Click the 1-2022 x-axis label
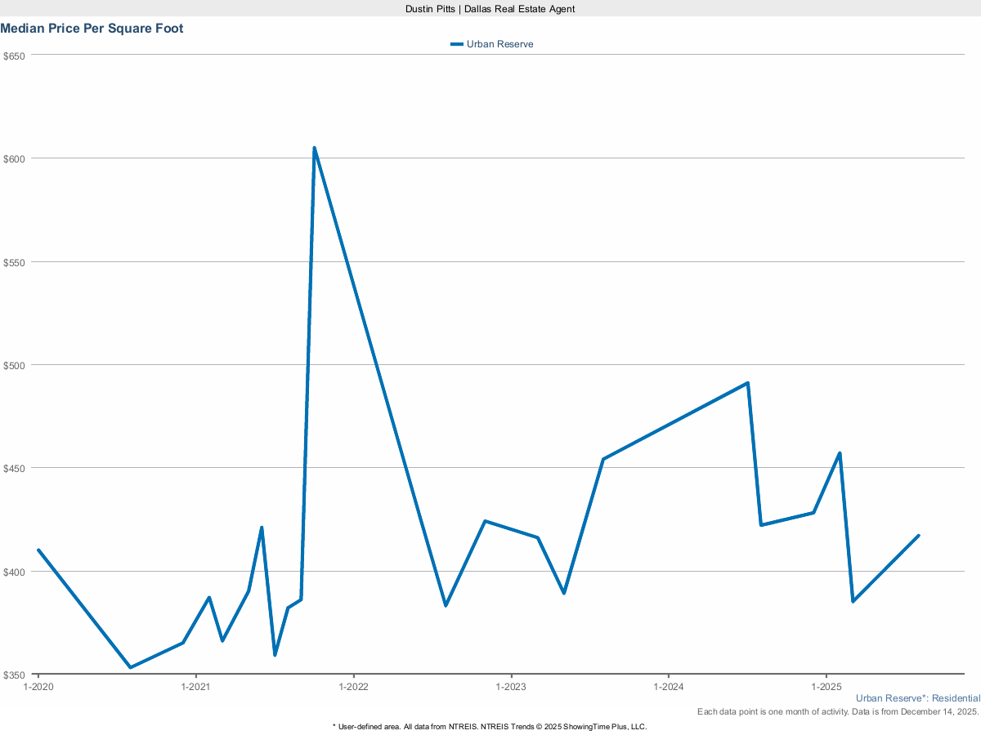Viewport: 981px width, 735px height. pos(353,687)
